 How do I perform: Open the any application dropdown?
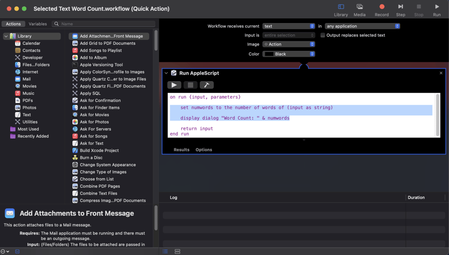[362, 26]
